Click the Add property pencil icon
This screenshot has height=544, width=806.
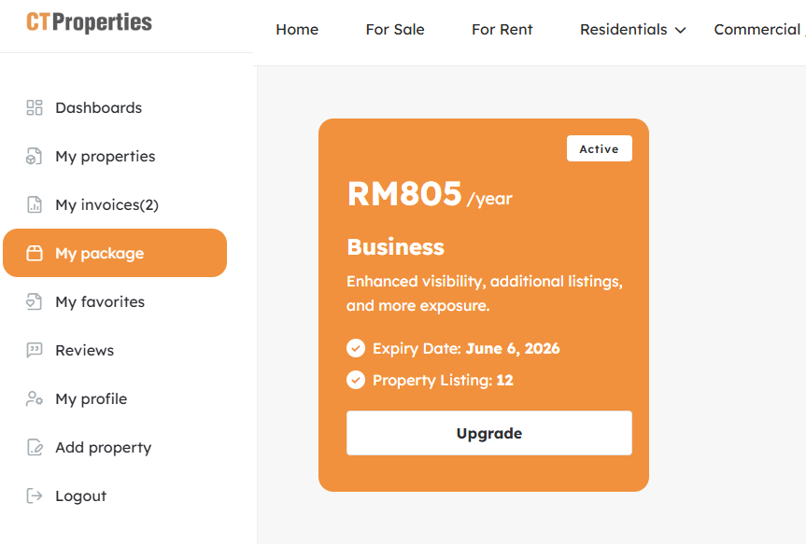pyautogui.click(x=35, y=447)
